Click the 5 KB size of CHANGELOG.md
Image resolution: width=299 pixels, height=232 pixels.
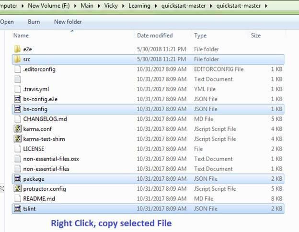(276, 119)
